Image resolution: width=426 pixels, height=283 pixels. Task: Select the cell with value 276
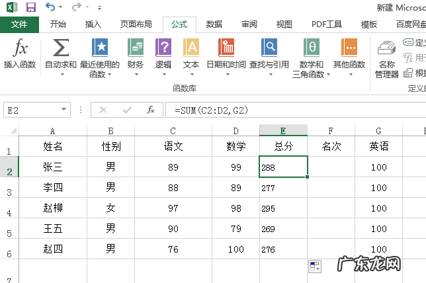click(x=283, y=249)
